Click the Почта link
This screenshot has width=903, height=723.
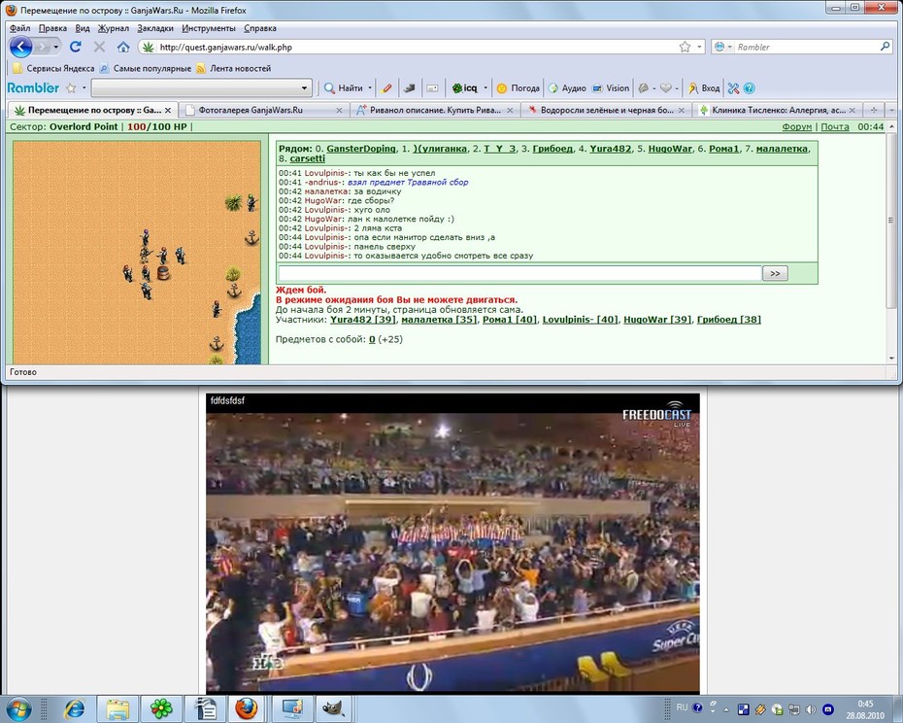834,126
